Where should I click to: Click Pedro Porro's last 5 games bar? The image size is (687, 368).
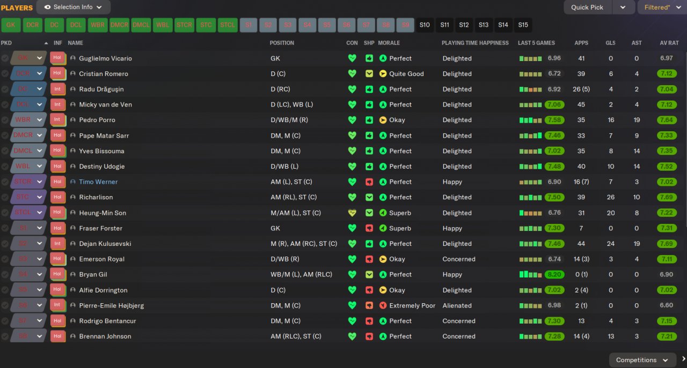531,120
